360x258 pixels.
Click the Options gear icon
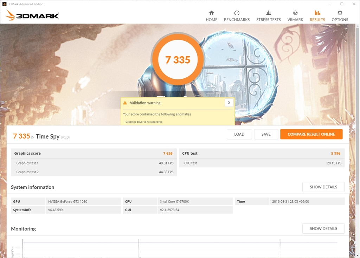(340, 13)
